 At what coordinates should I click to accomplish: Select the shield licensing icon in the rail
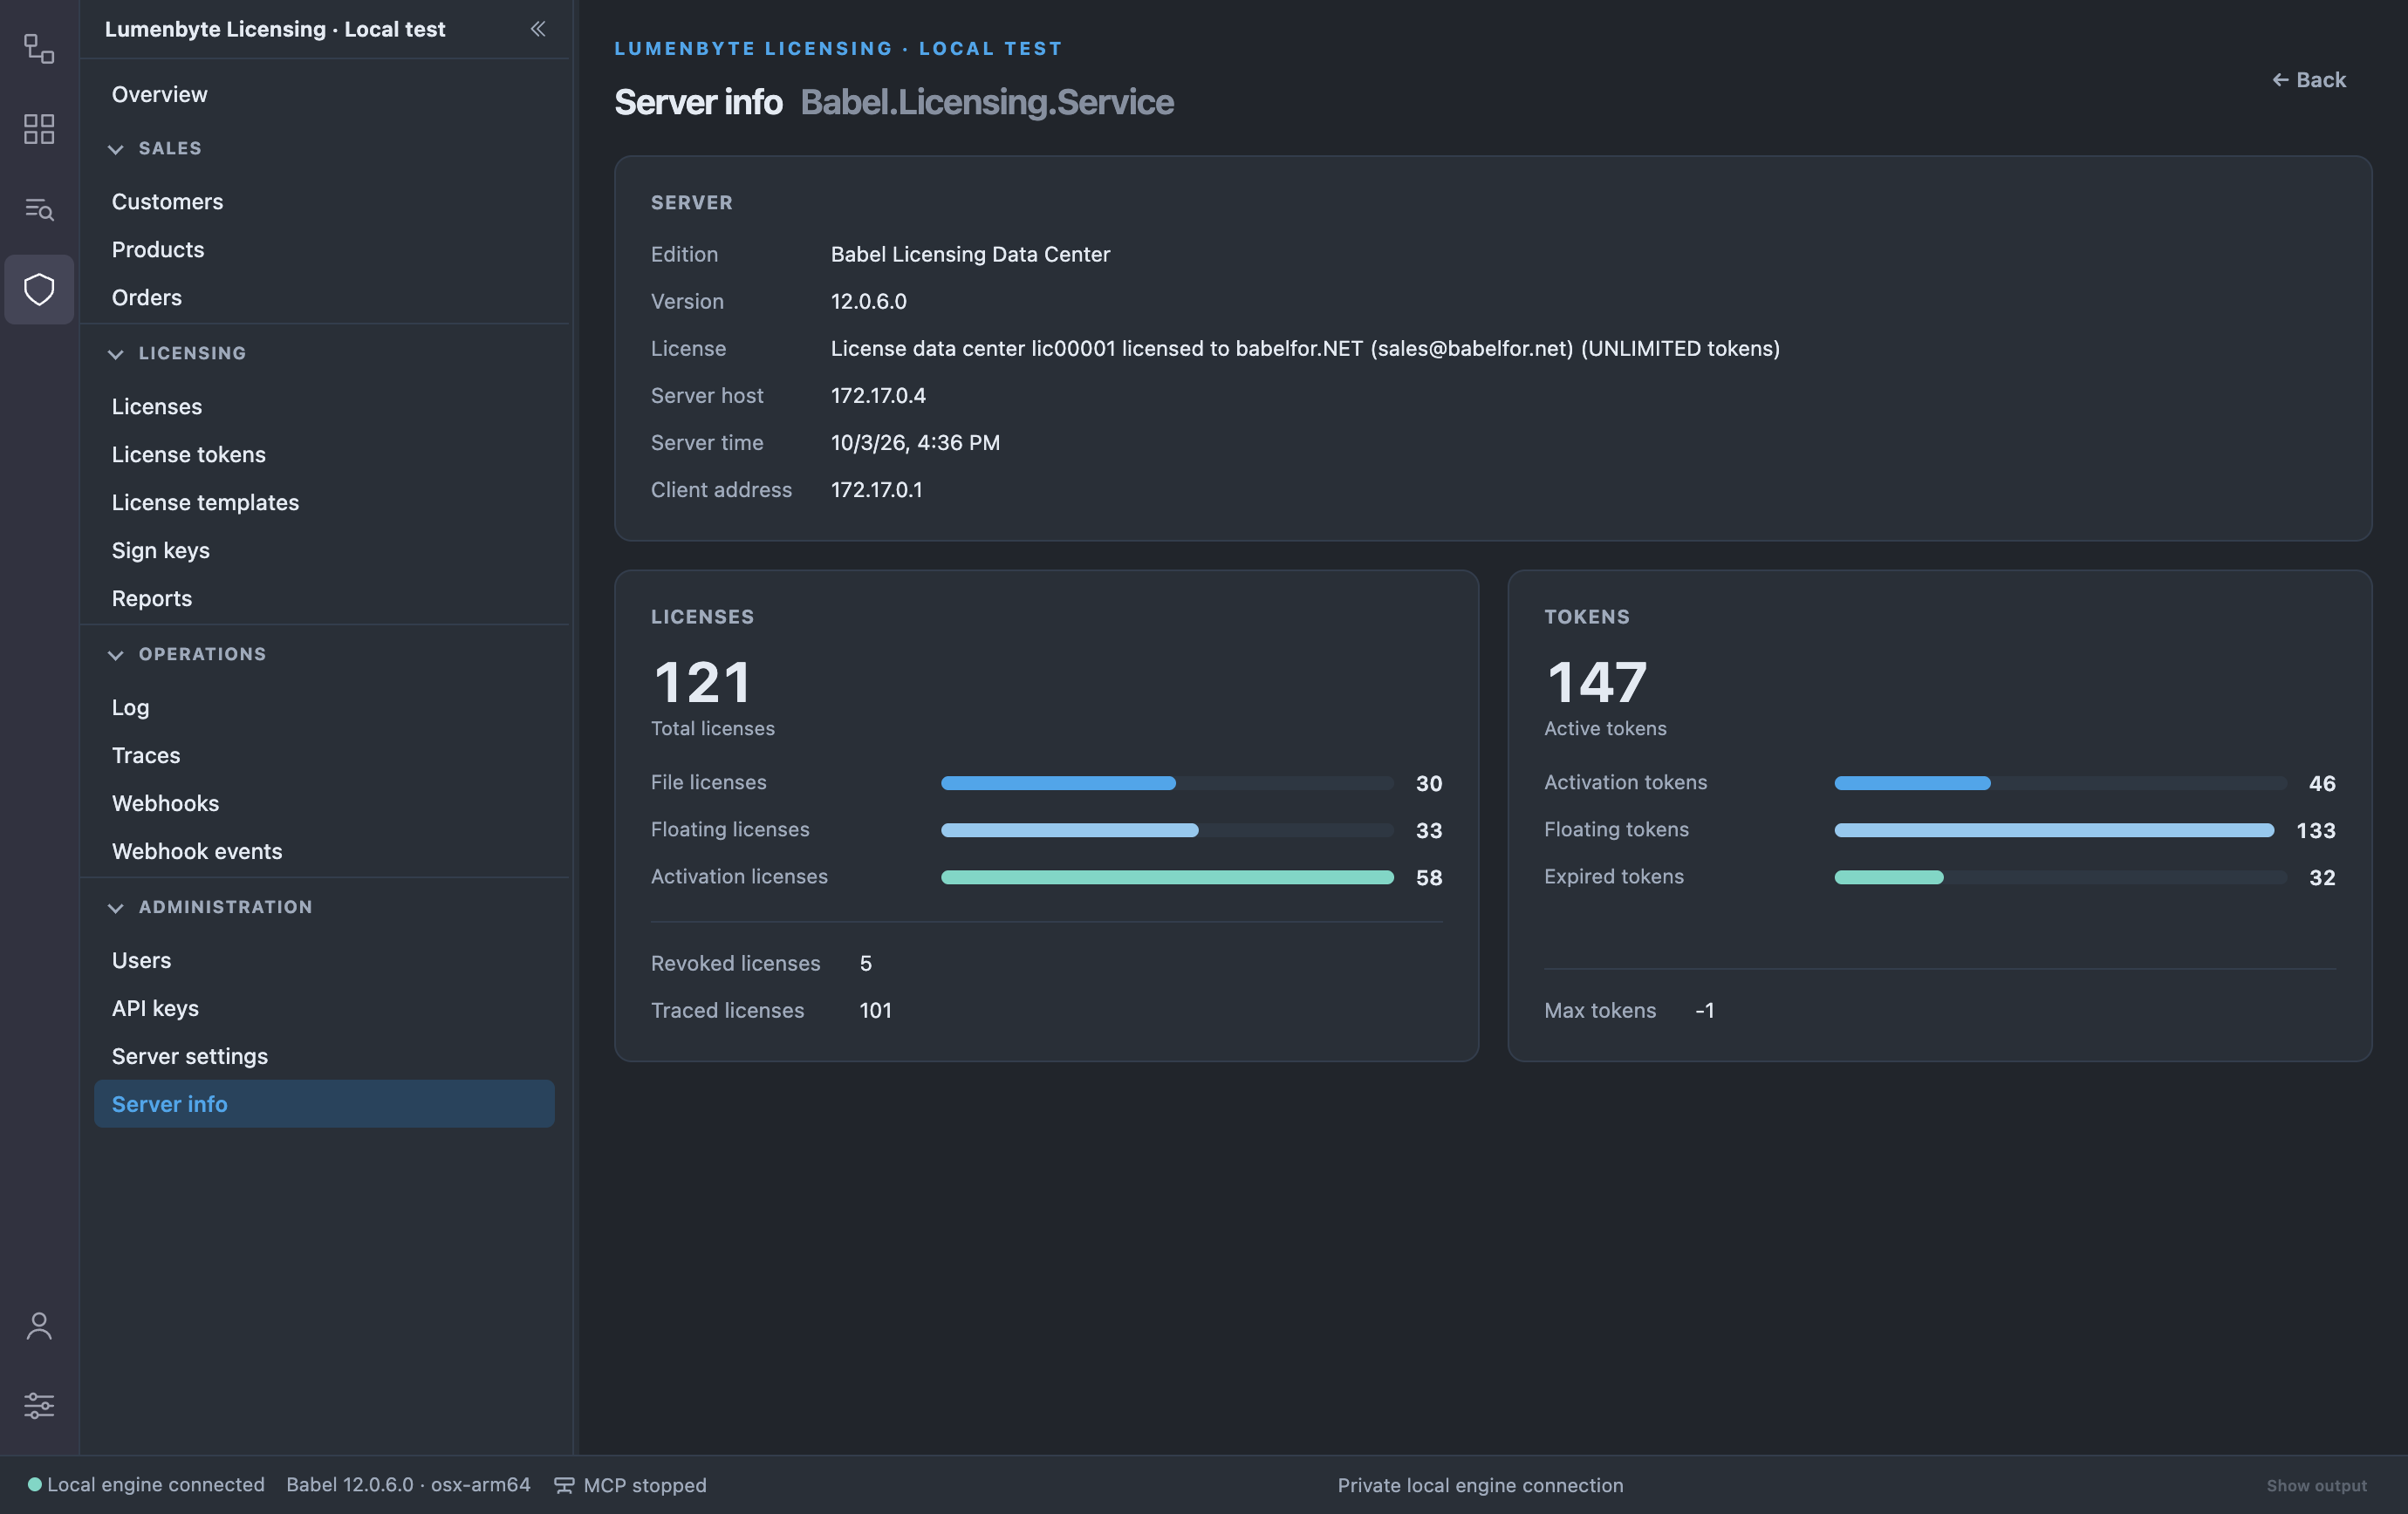39,290
